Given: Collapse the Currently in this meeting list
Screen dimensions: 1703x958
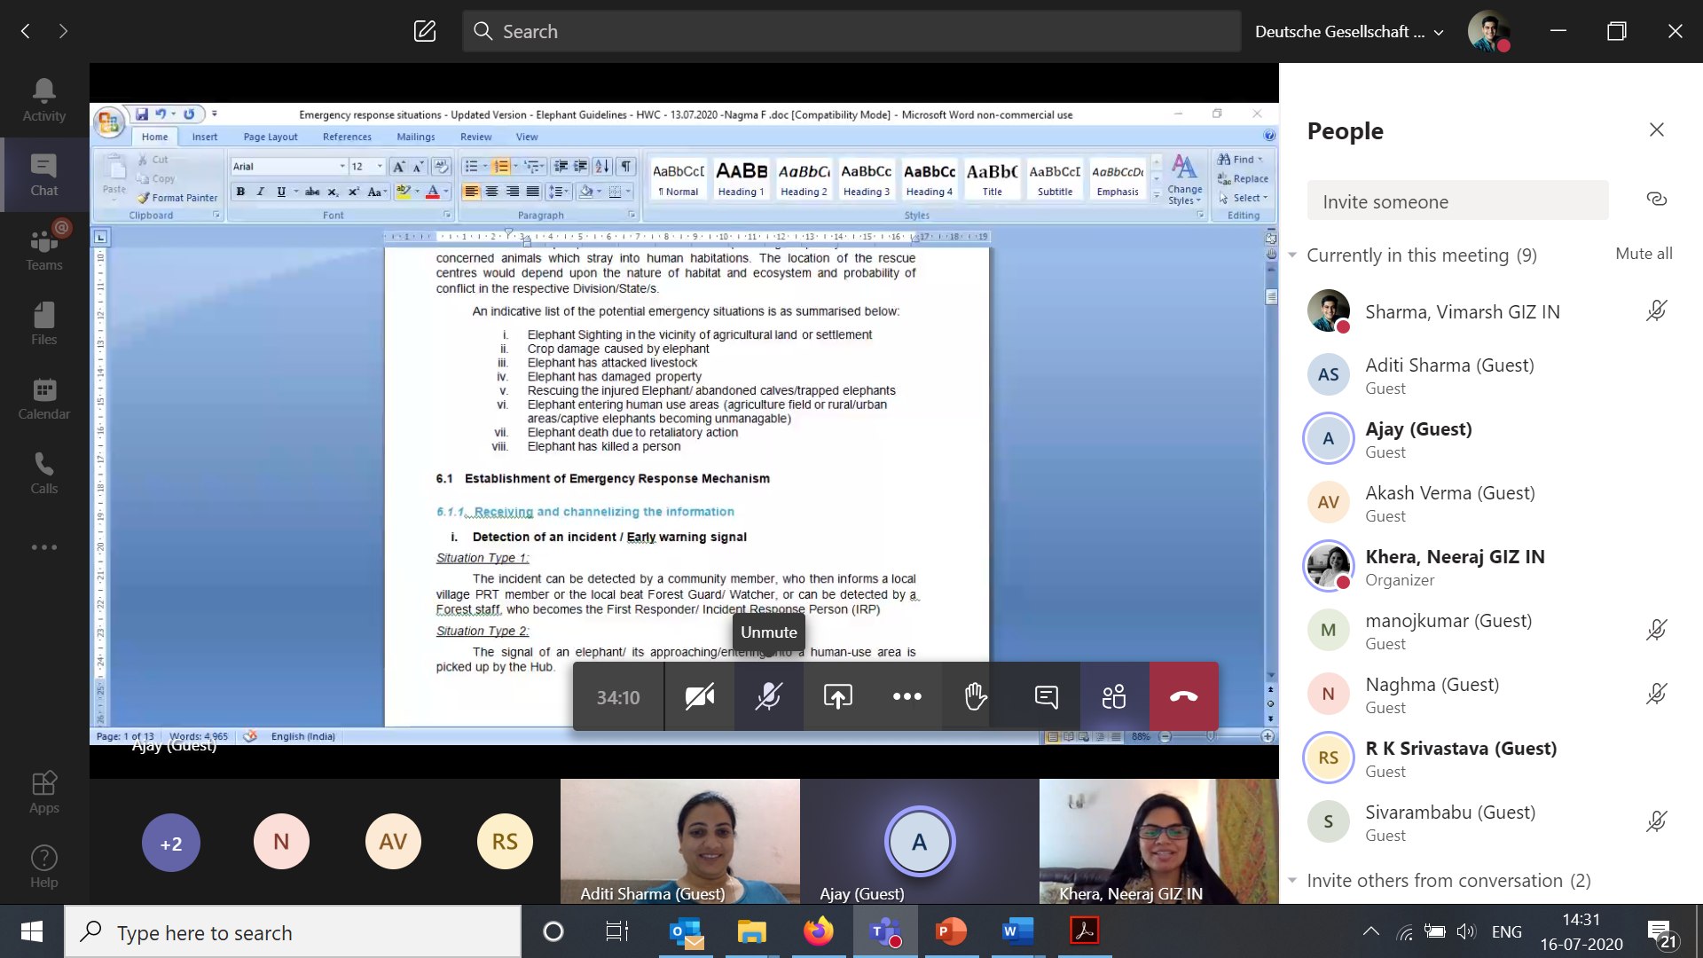Looking at the screenshot, I should [x=1292, y=255].
